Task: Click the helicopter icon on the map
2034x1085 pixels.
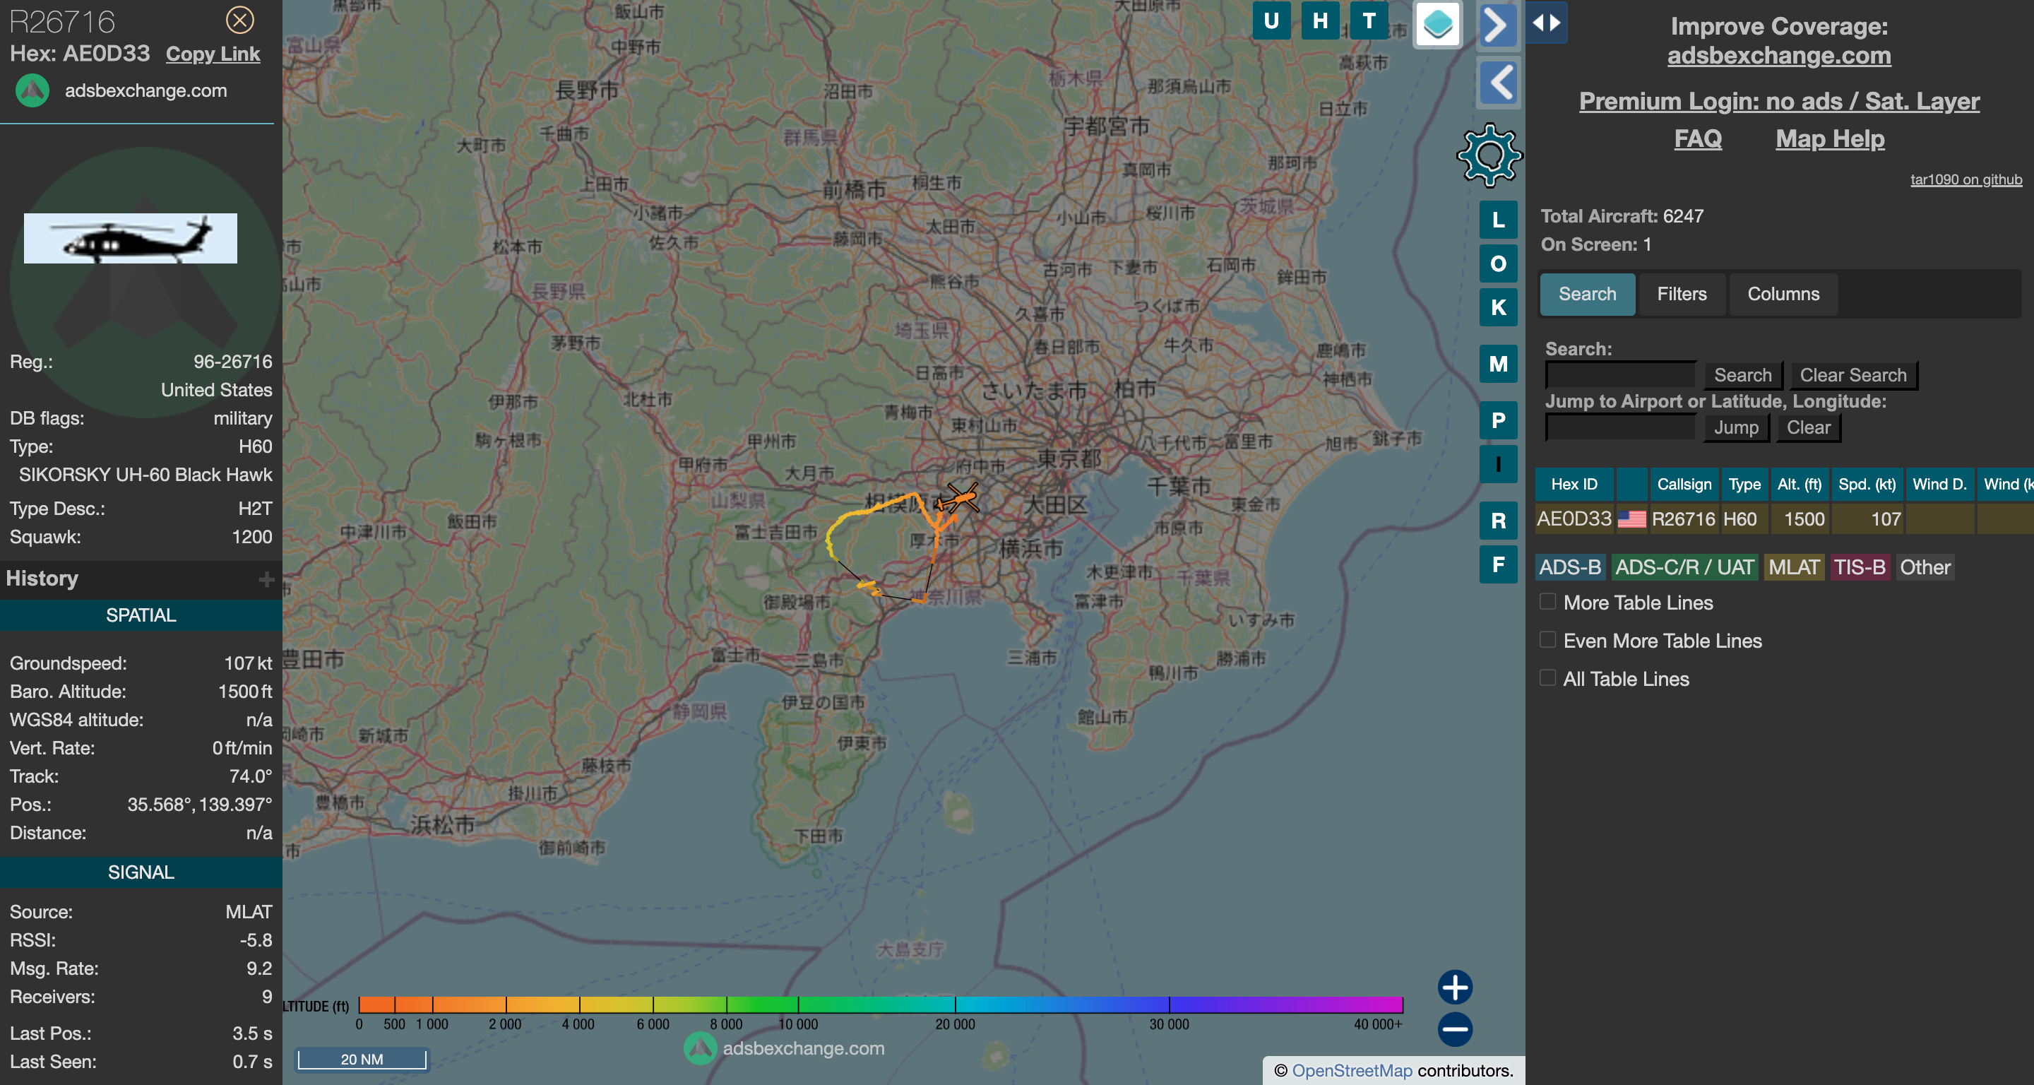Action: coord(959,499)
